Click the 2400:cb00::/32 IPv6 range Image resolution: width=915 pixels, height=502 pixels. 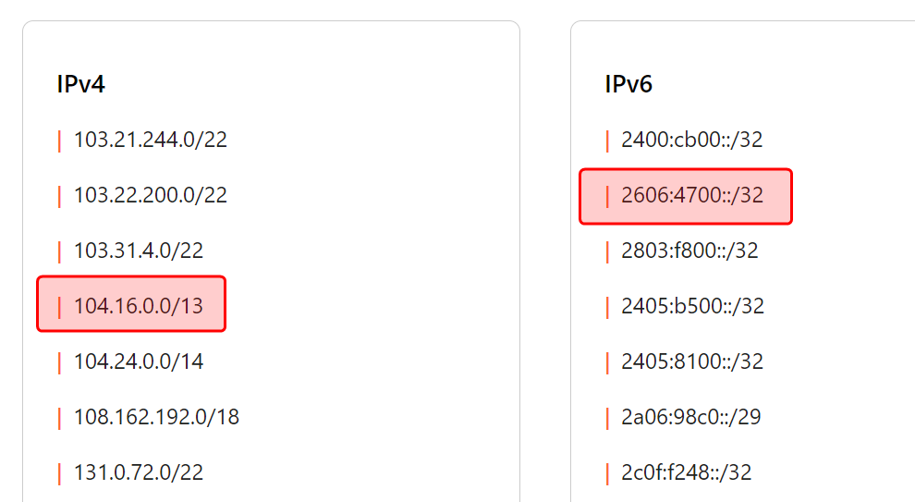692,141
